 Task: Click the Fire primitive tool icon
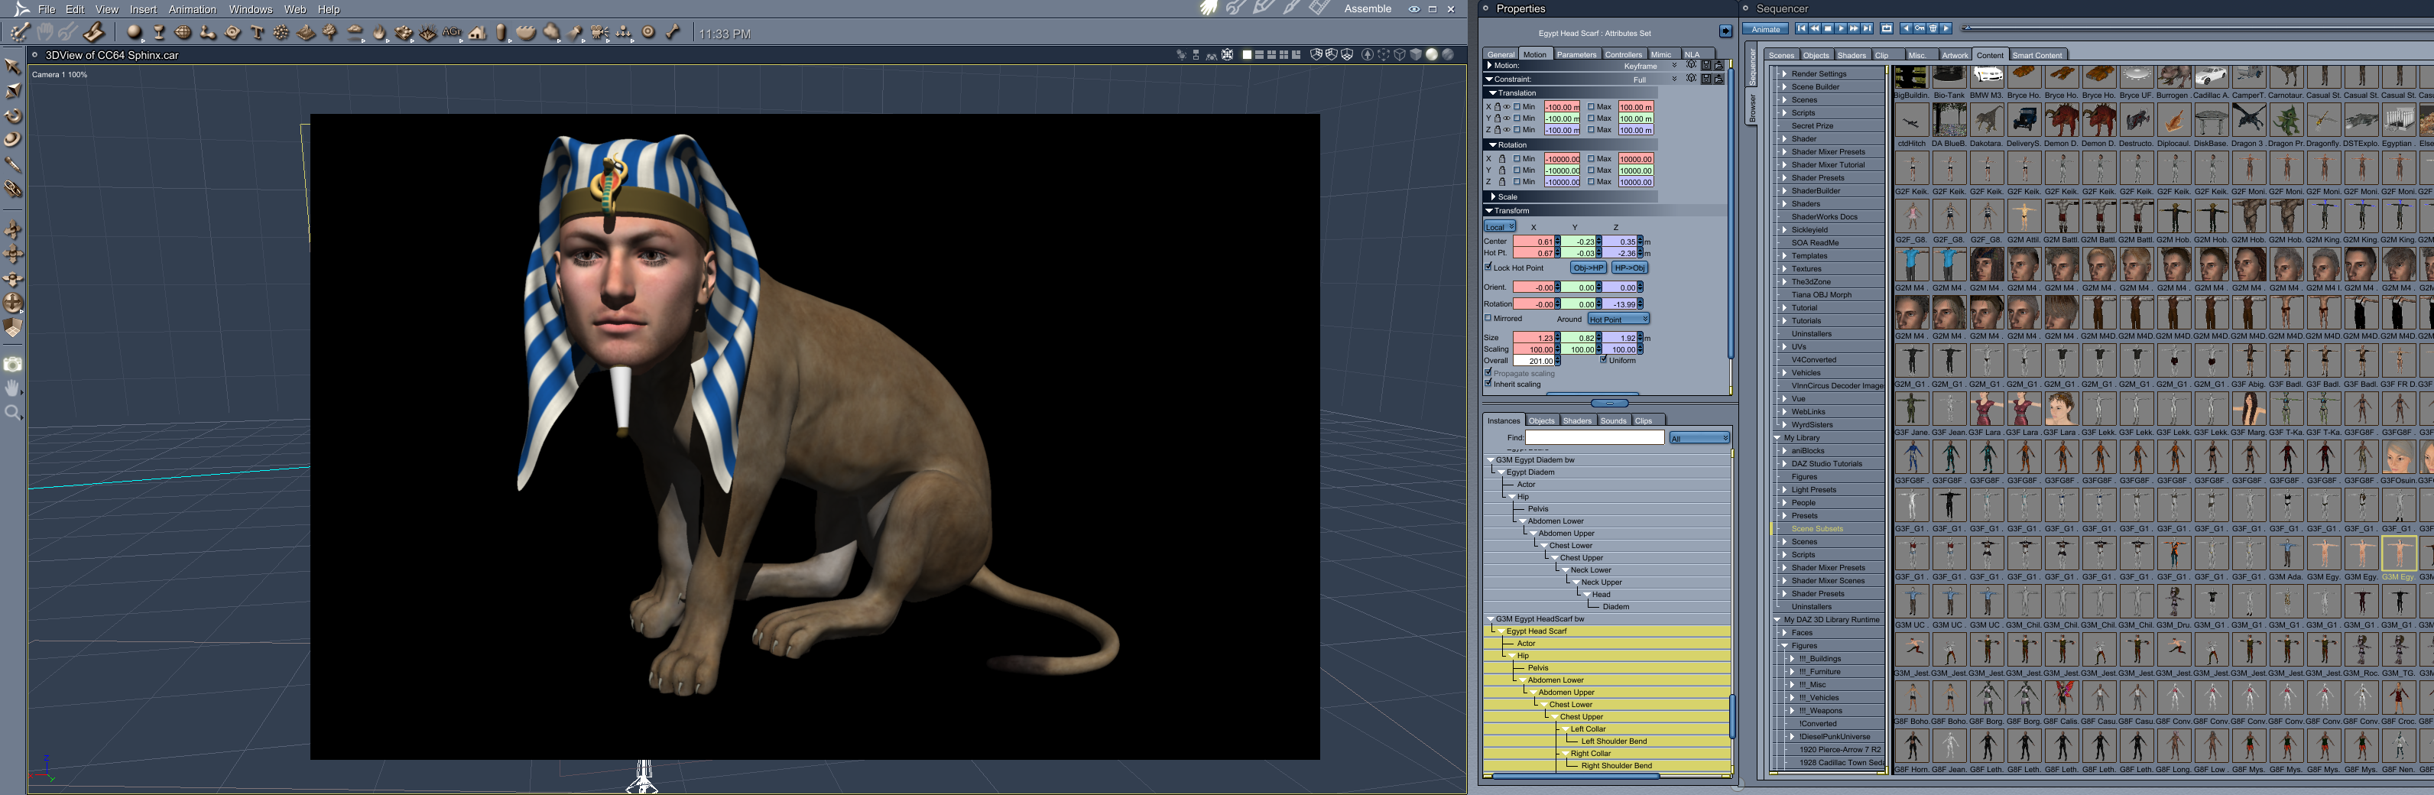379,33
